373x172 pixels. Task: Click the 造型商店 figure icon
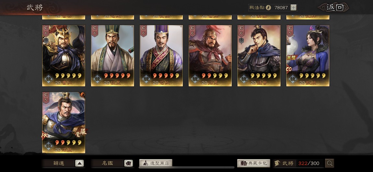(145, 163)
